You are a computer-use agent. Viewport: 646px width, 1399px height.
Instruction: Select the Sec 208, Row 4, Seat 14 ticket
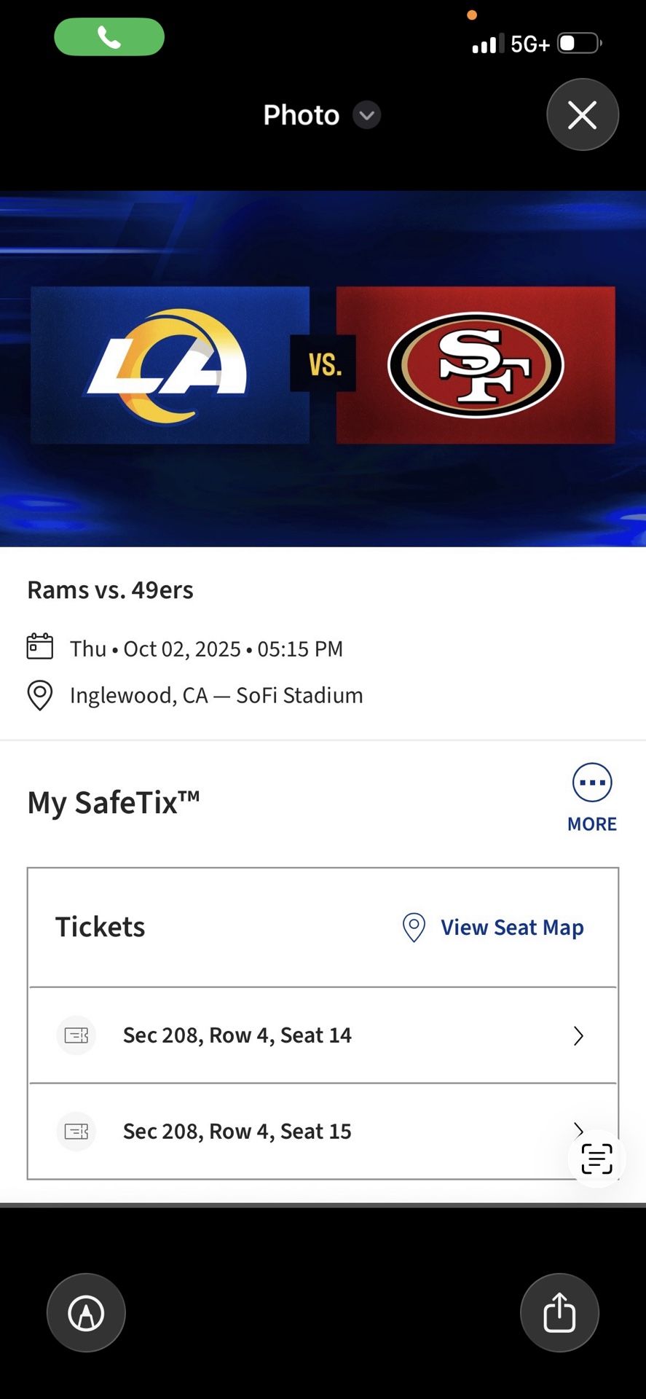point(237,1035)
